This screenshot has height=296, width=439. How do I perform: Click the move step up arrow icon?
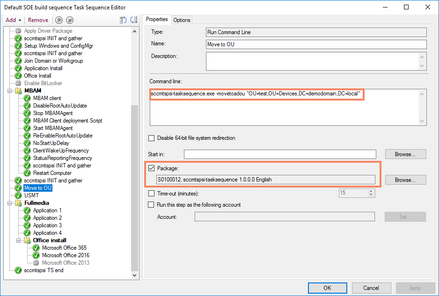pos(59,20)
